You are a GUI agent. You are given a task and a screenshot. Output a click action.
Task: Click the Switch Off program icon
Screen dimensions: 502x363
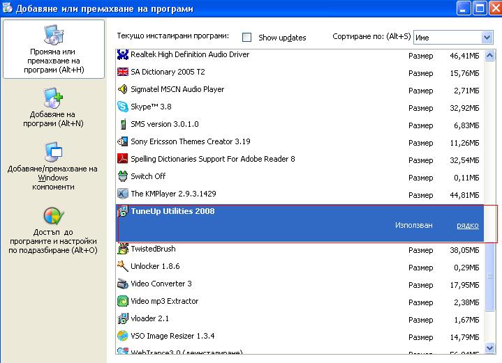pos(123,176)
